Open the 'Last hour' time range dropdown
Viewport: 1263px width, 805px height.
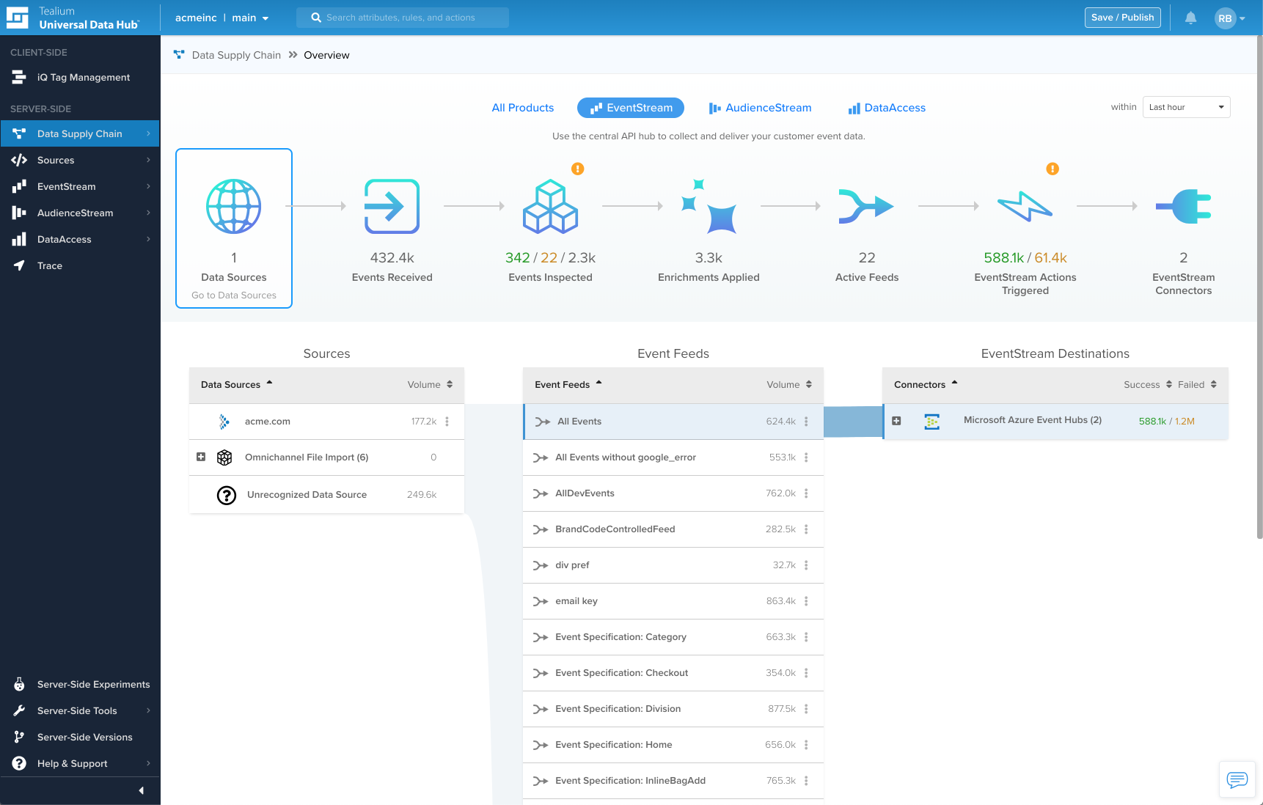point(1186,106)
